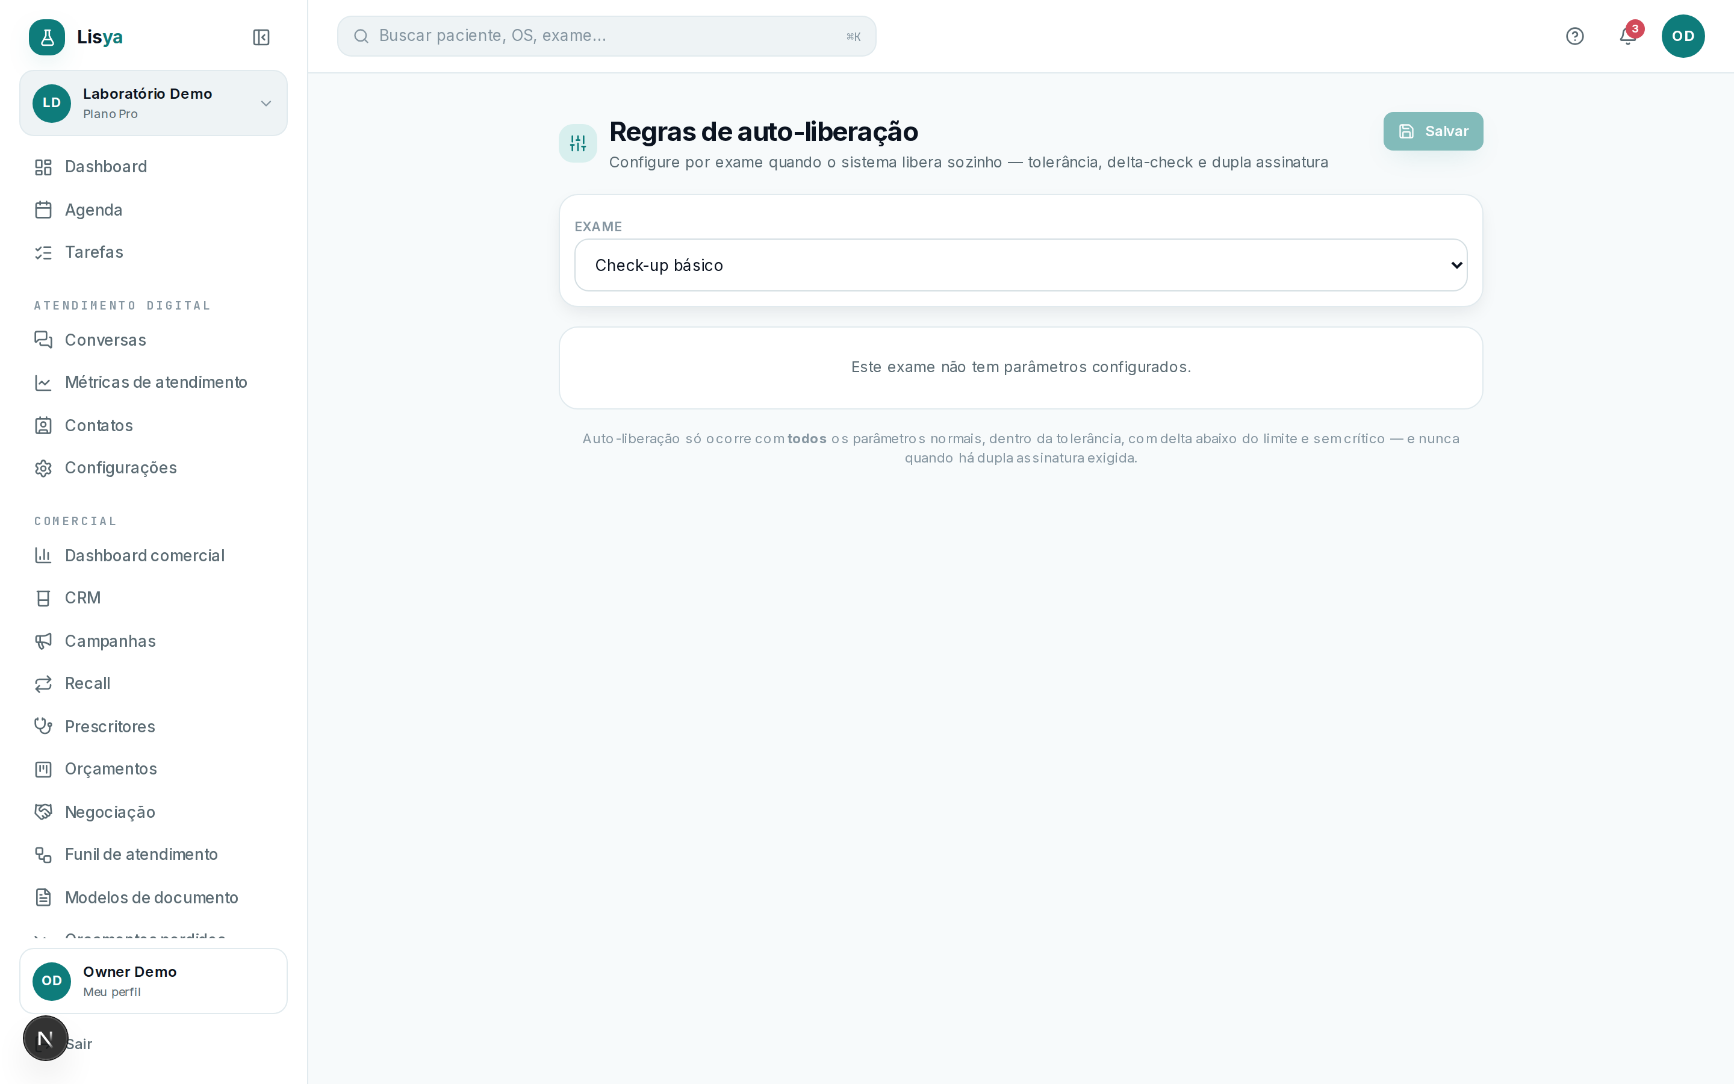The image size is (1734, 1084).
Task: Open notifications bell with badge
Action: pos(1628,35)
